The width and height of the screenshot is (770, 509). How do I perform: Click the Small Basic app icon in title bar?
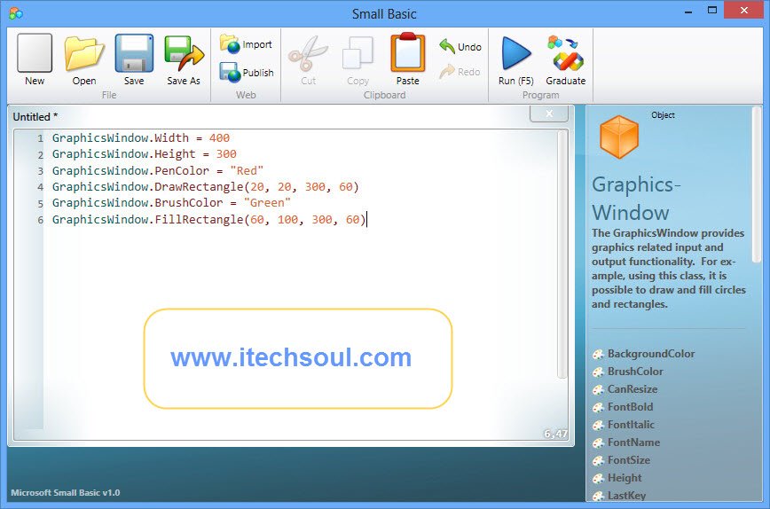coord(16,13)
